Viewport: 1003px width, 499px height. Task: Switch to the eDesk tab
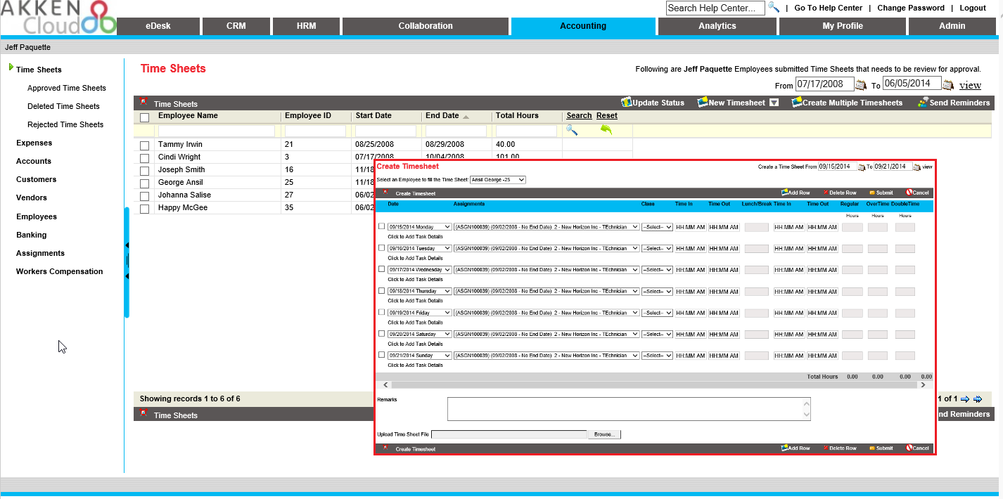coord(158,26)
